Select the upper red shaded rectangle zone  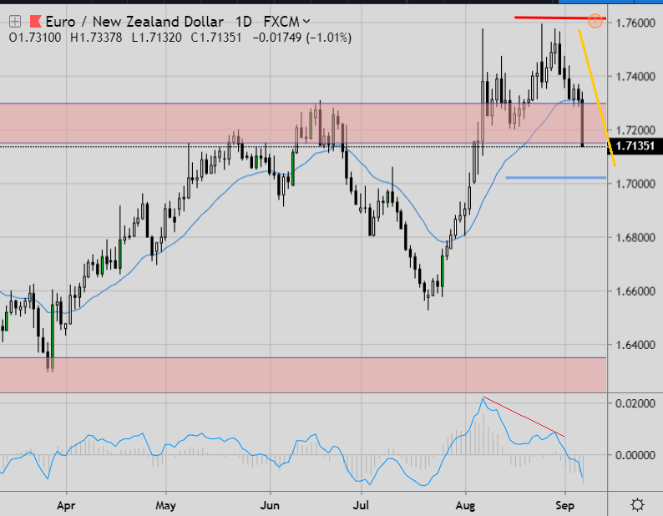tap(303, 123)
